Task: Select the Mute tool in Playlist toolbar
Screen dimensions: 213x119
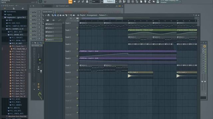Action: point(61,16)
